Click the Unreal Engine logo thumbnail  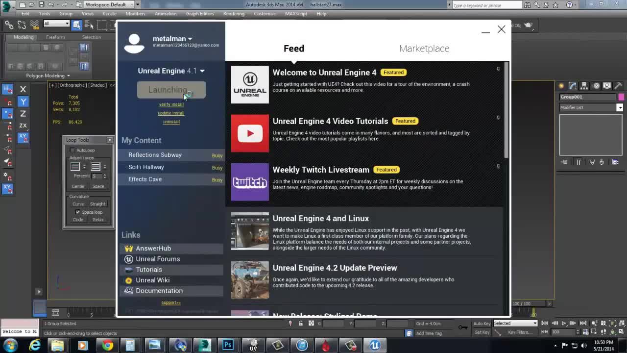pyautogui.click(x=250, y=84)
